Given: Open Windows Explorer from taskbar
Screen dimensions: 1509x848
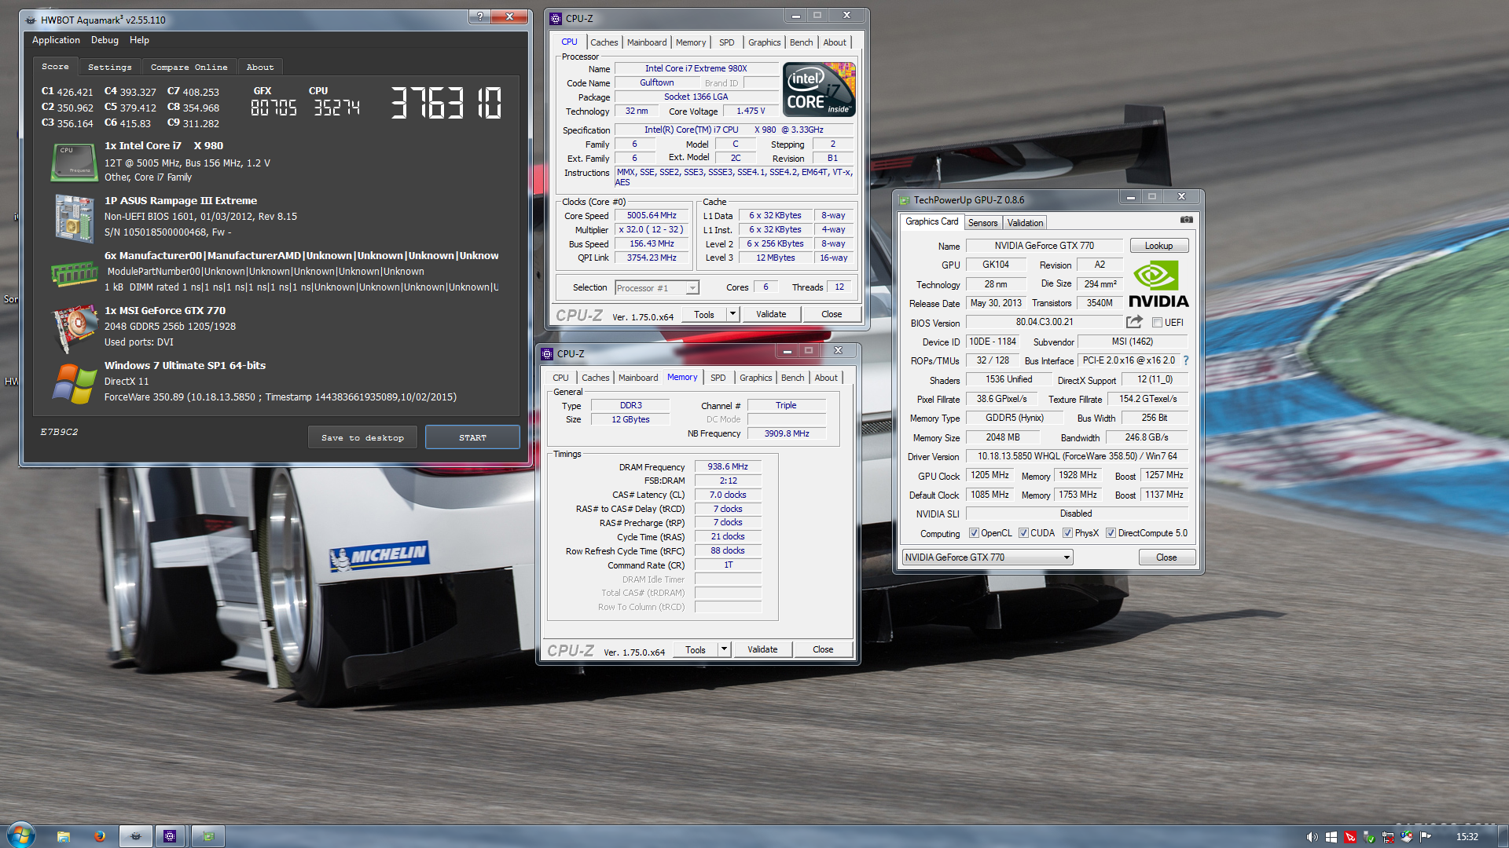Looking at the screenshot, I should click(x=64, y=836).
